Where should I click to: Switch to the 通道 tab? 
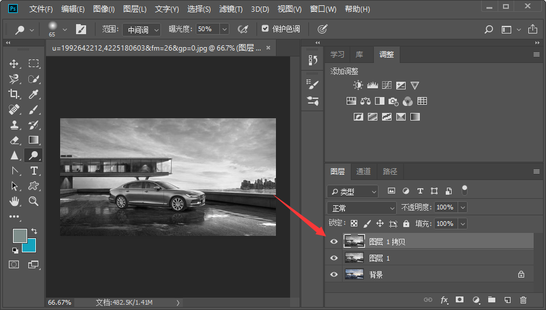[364, 171]
